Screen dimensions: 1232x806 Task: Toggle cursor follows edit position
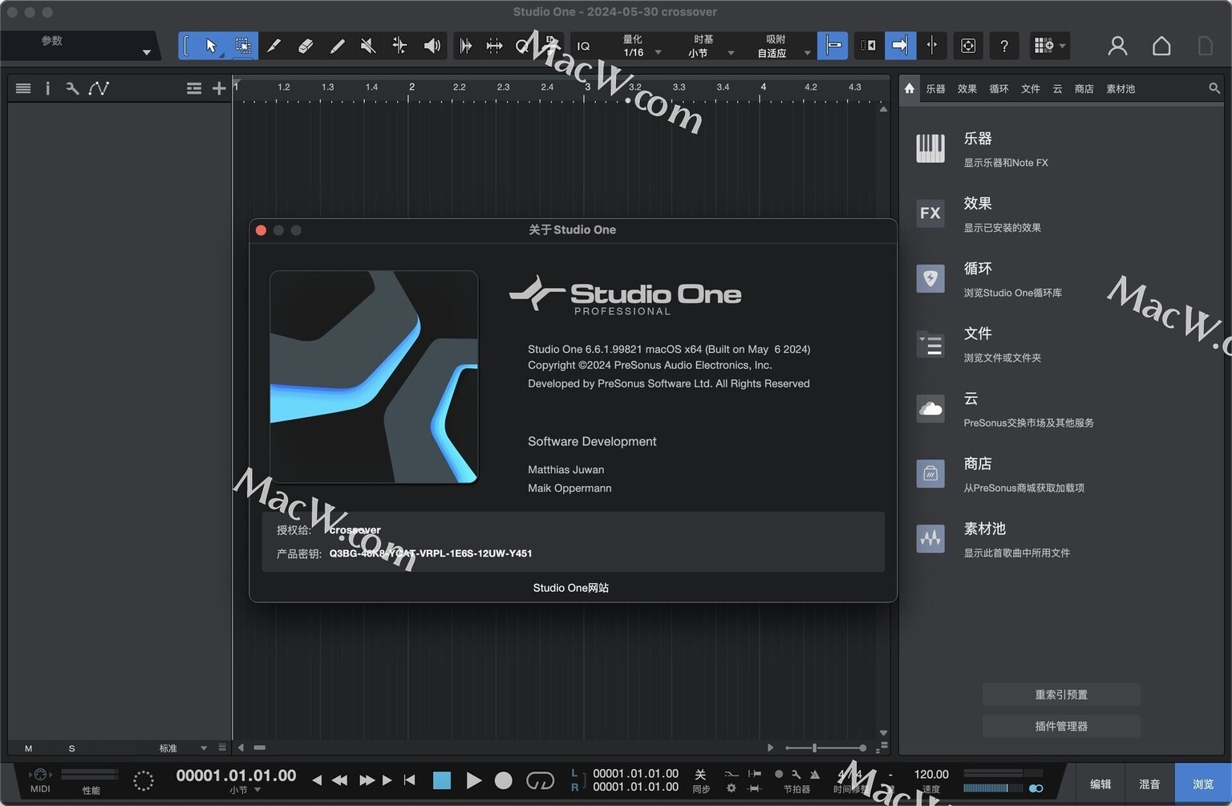tap(932, 46)
